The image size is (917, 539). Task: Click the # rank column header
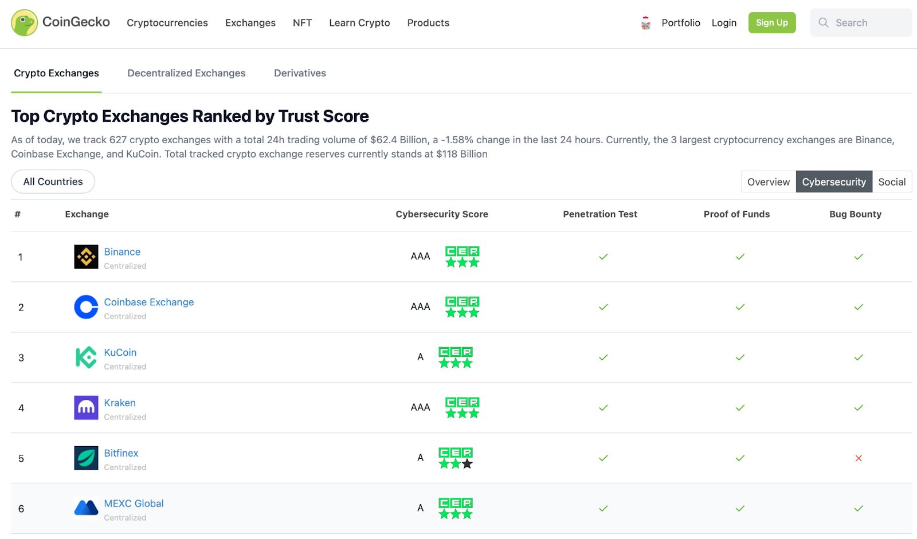(18, 214)
